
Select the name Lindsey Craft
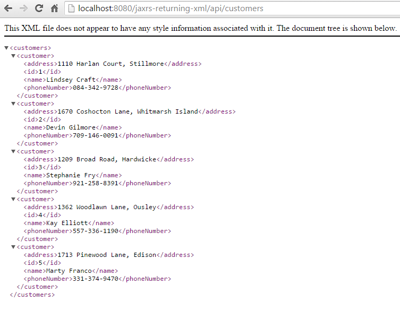[71, 80]
